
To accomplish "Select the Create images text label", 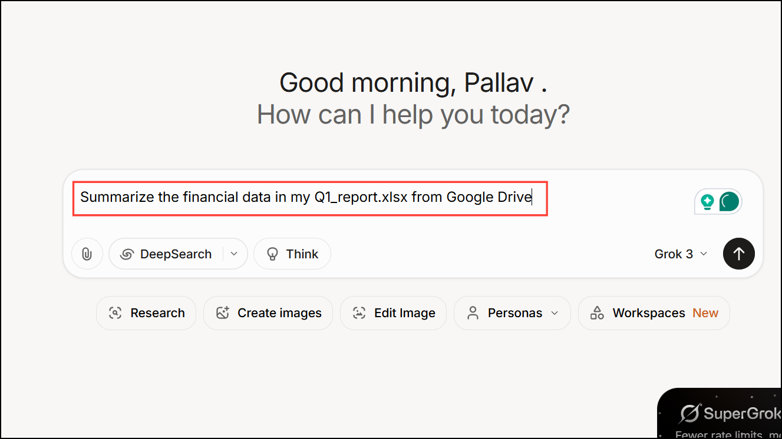I will point(279,313).
